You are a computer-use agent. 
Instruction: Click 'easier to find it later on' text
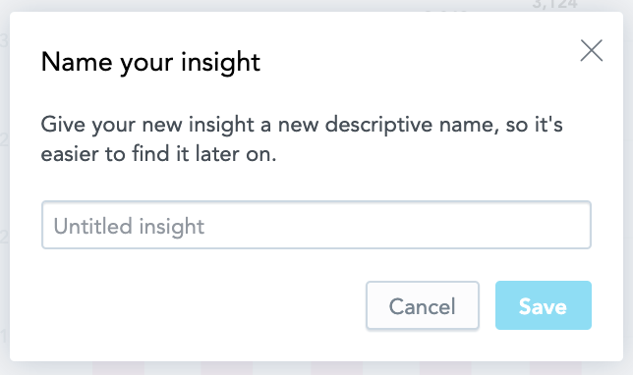tap(158, 153)
